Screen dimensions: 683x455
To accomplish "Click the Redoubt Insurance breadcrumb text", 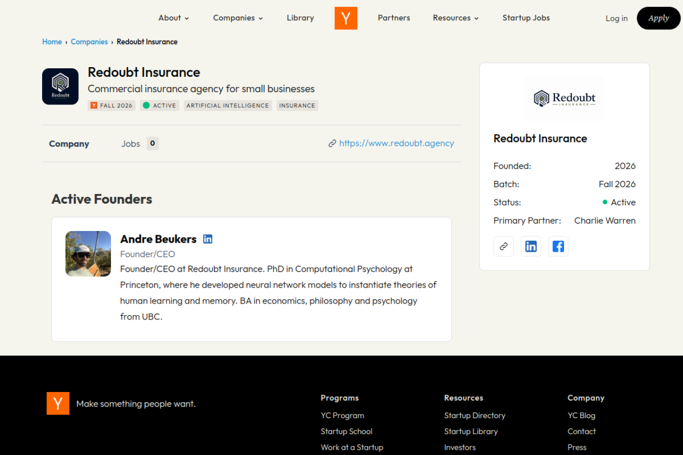I will click(x=147, y=42).
